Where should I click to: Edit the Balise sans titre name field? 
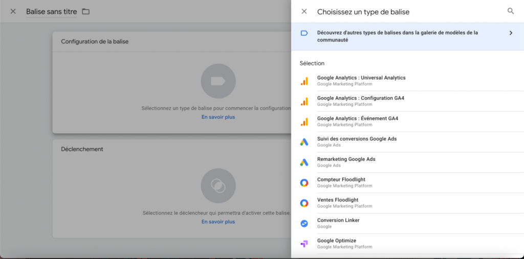point(52,12)
